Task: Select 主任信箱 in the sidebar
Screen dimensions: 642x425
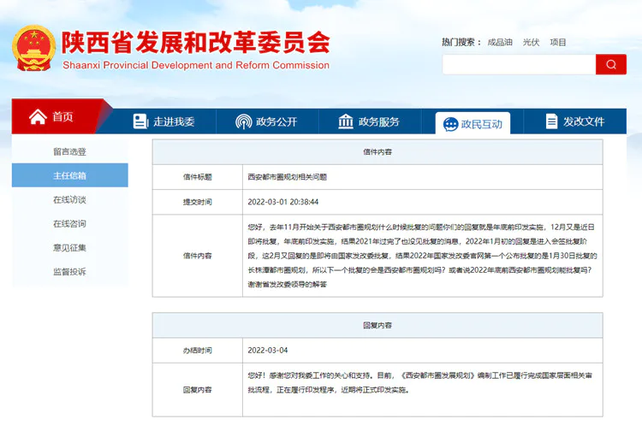Action: [69, 175]
